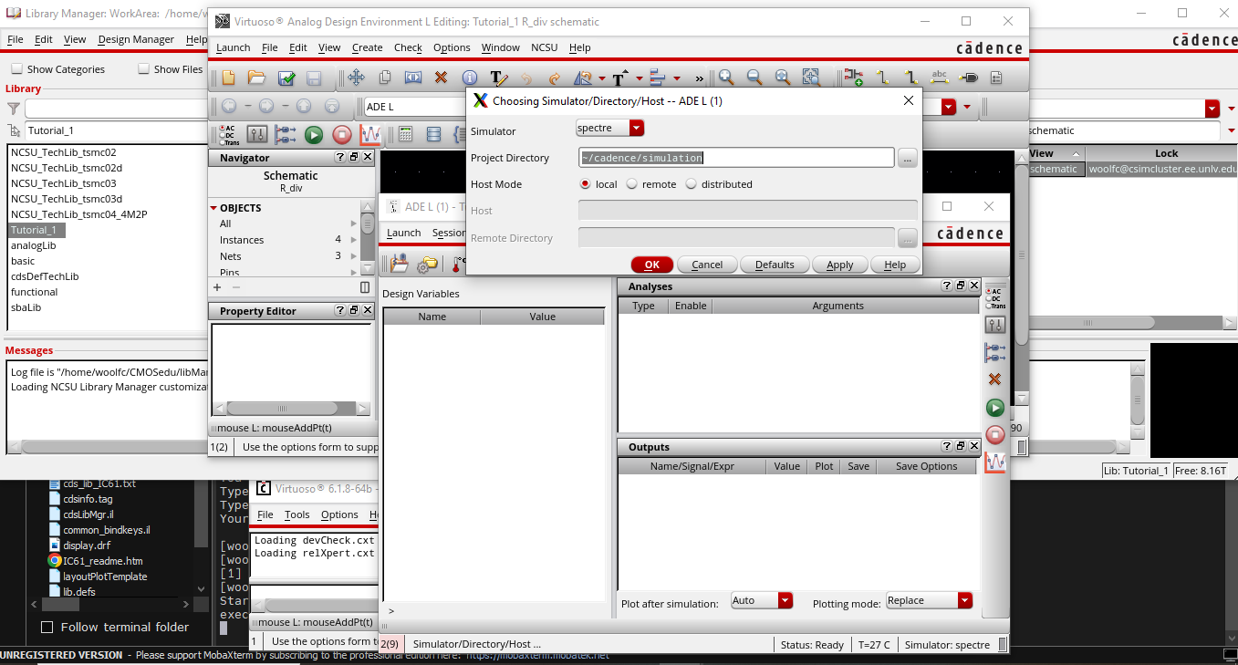Viewport: 1238px width, 665px height.
Task: Click the Properties info (i) icon
Action: [x=470, y=78]
